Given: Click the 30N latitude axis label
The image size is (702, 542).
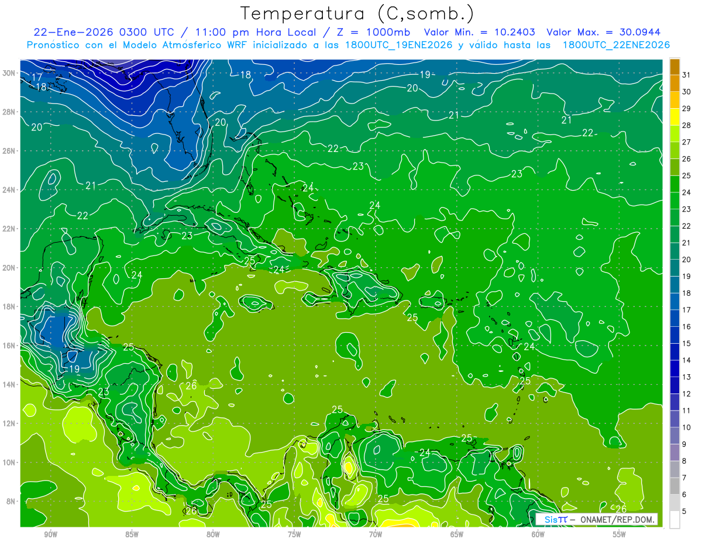Looking at the screenshot, I should (x=9, y=73).
